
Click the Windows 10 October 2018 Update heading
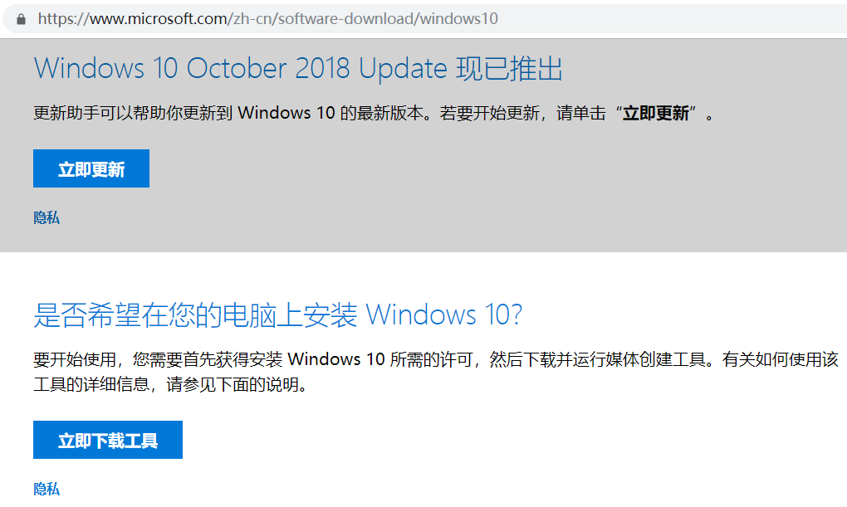(241, 69)
